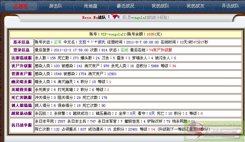Select the 我的战友 tab
The height and width of the screenshot is (142, 245).
pyautogui.click(x=195, y=6)
